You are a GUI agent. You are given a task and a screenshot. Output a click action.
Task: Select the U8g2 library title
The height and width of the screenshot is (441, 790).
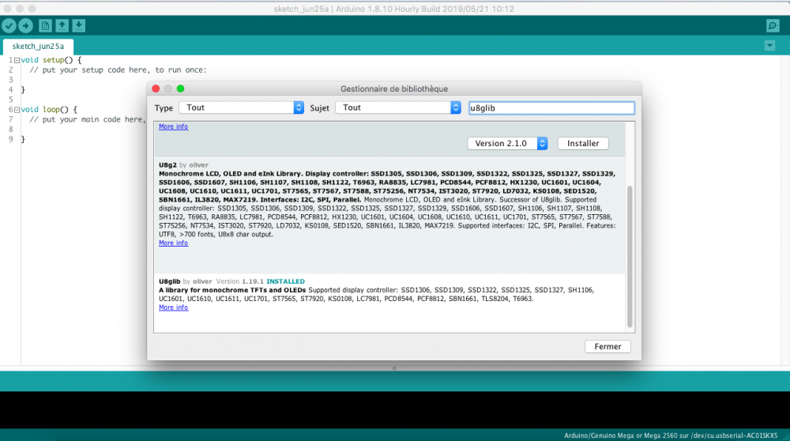pos(167,165)
